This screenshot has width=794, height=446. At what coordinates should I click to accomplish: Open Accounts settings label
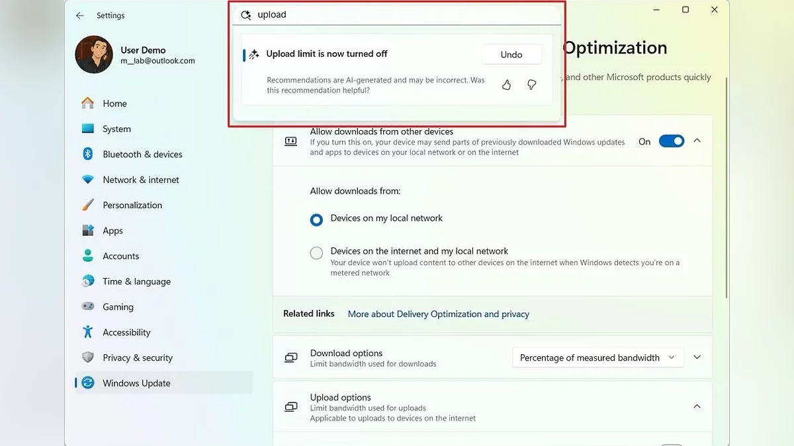[120, 256]
